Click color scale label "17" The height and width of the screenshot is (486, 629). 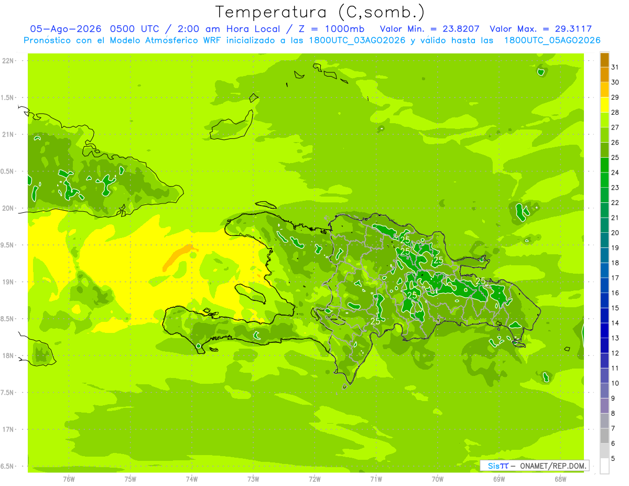[x=615, y=278]
